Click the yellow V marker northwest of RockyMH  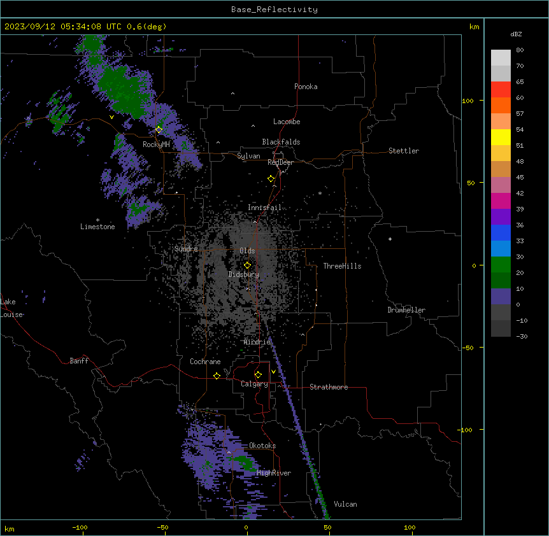point(111,117)
